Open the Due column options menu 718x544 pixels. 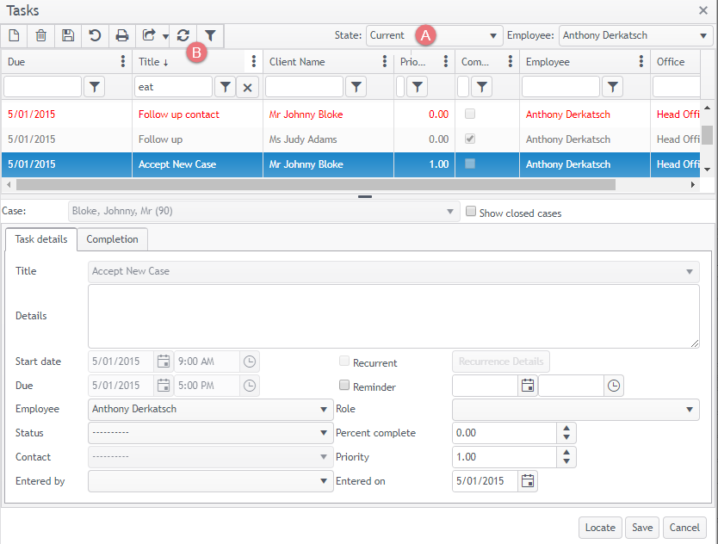122,62
